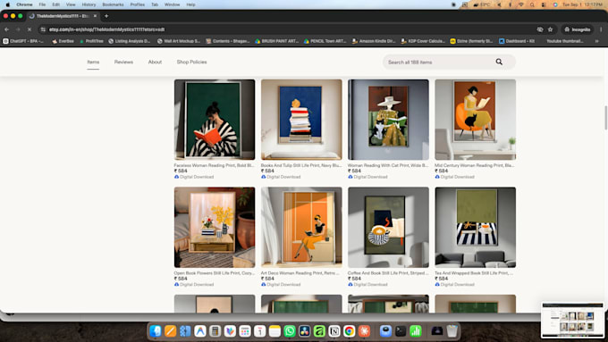Screen dimensions: 608x342
Task: Open the Window menu
Action: [x=172, y=4]
